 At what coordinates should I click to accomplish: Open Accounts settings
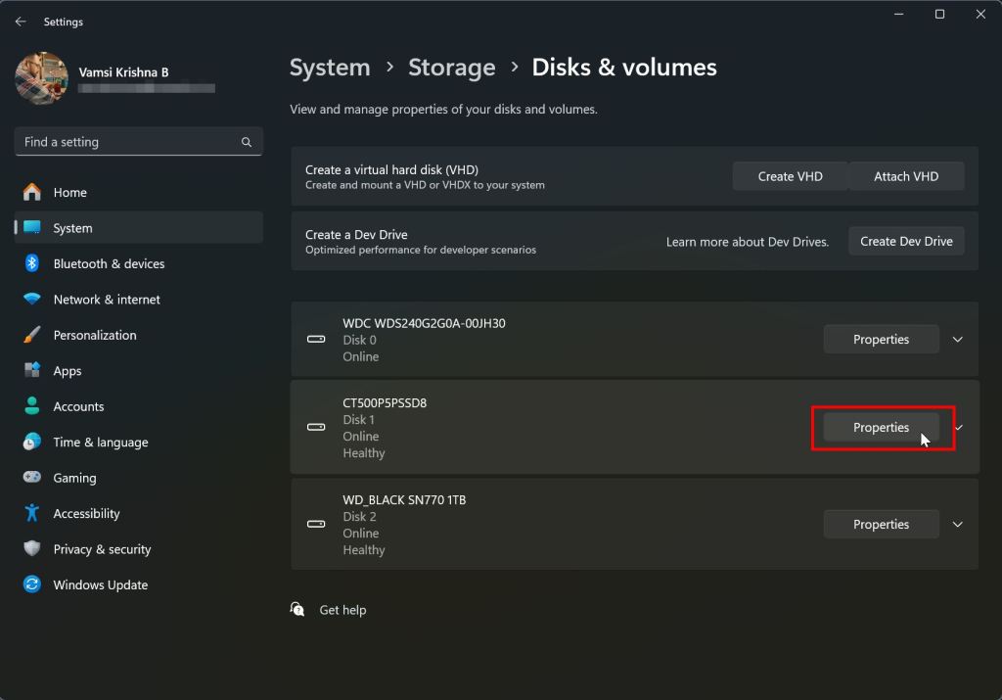pos(139,406)
